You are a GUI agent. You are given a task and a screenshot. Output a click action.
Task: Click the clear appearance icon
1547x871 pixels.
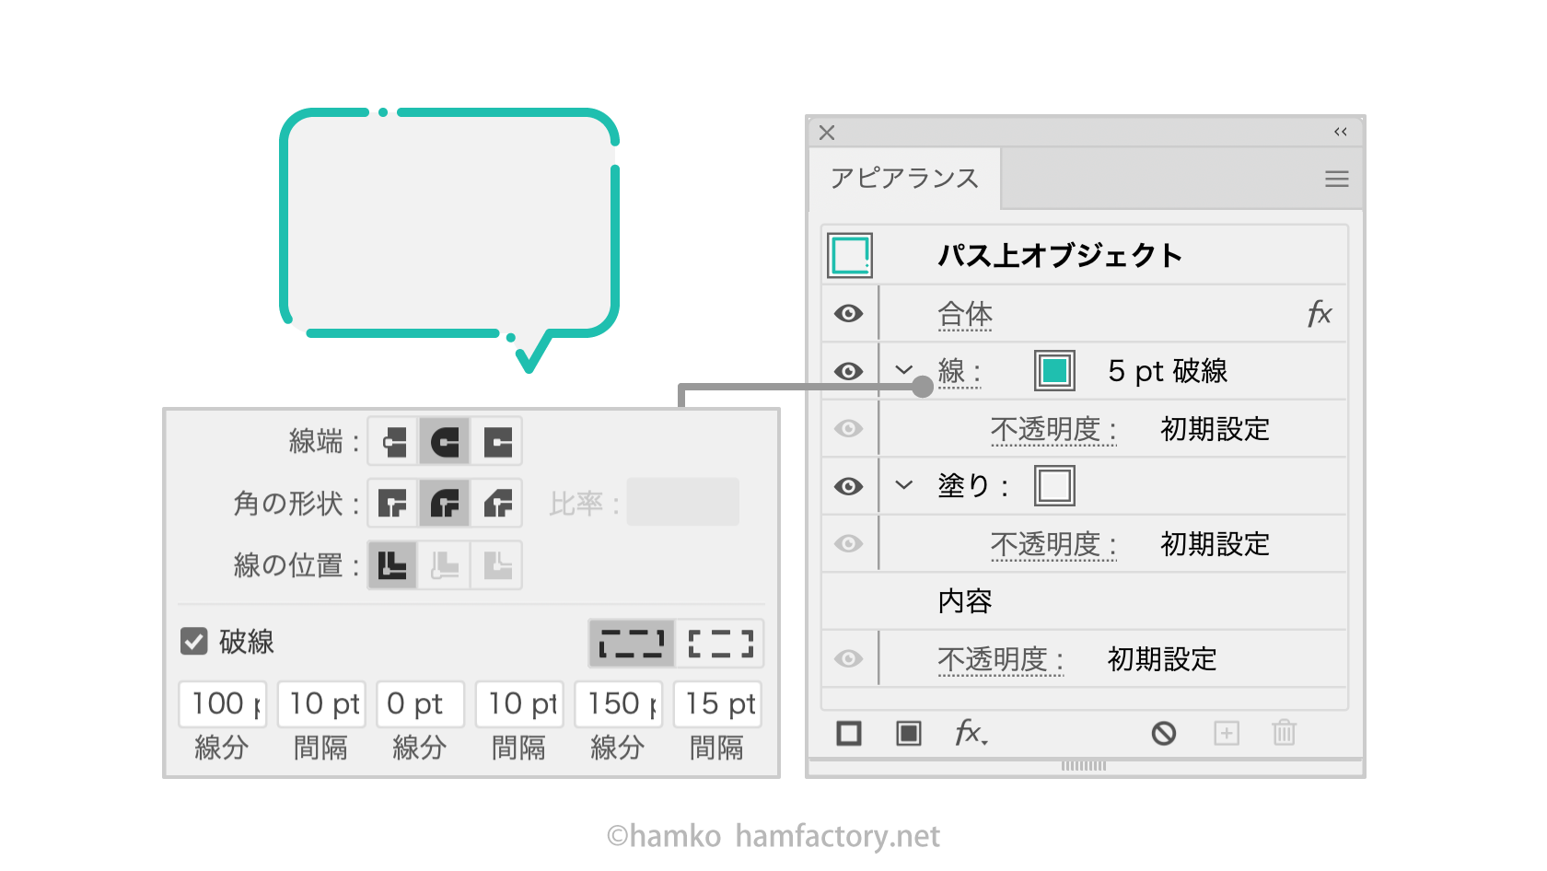click(1164, 733)
